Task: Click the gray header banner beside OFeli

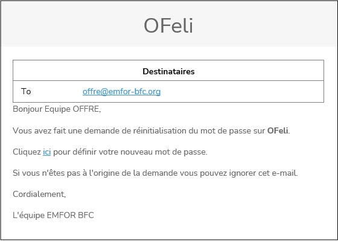Action: click(x=265, y=24)
